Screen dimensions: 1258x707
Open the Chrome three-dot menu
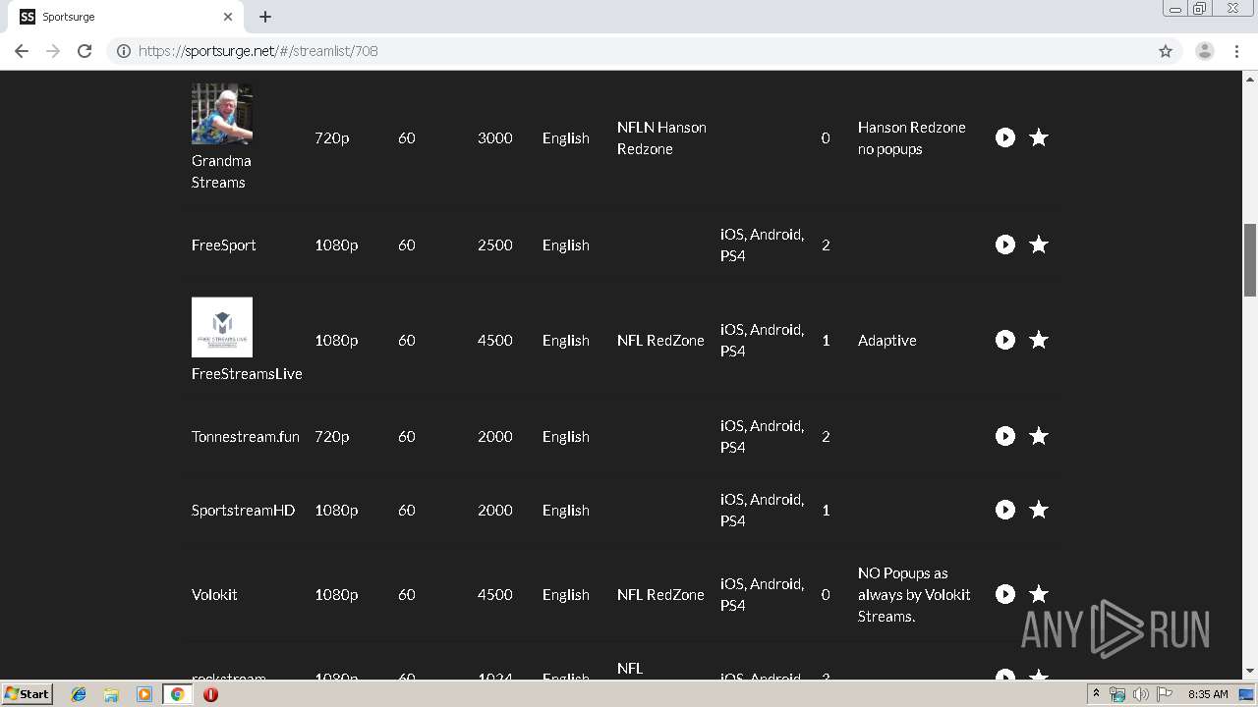point(1237,51)
